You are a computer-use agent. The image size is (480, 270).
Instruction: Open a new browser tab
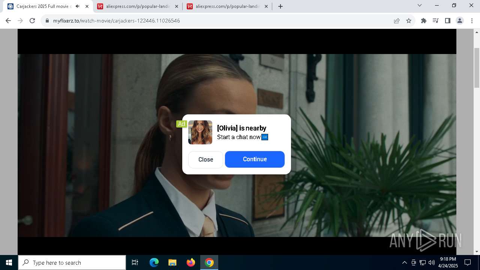[x=280, y=6]
